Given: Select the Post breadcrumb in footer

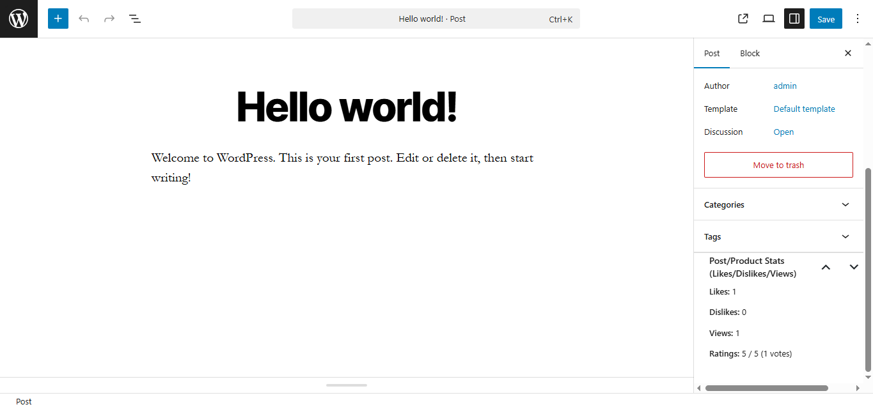Looking at the screenshot, I should coord(24,401).
